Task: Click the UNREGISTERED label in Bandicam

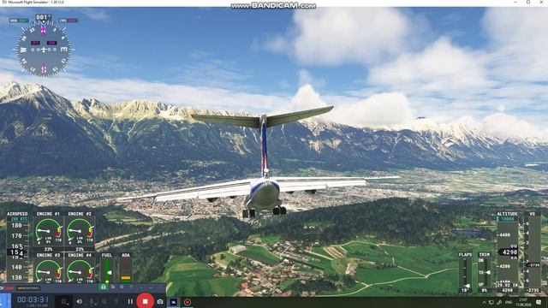Action: 28,288
